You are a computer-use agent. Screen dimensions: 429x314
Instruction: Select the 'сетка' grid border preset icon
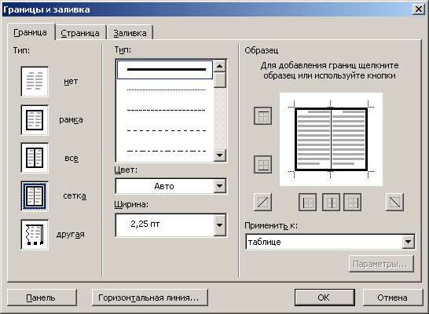point(35,196)
